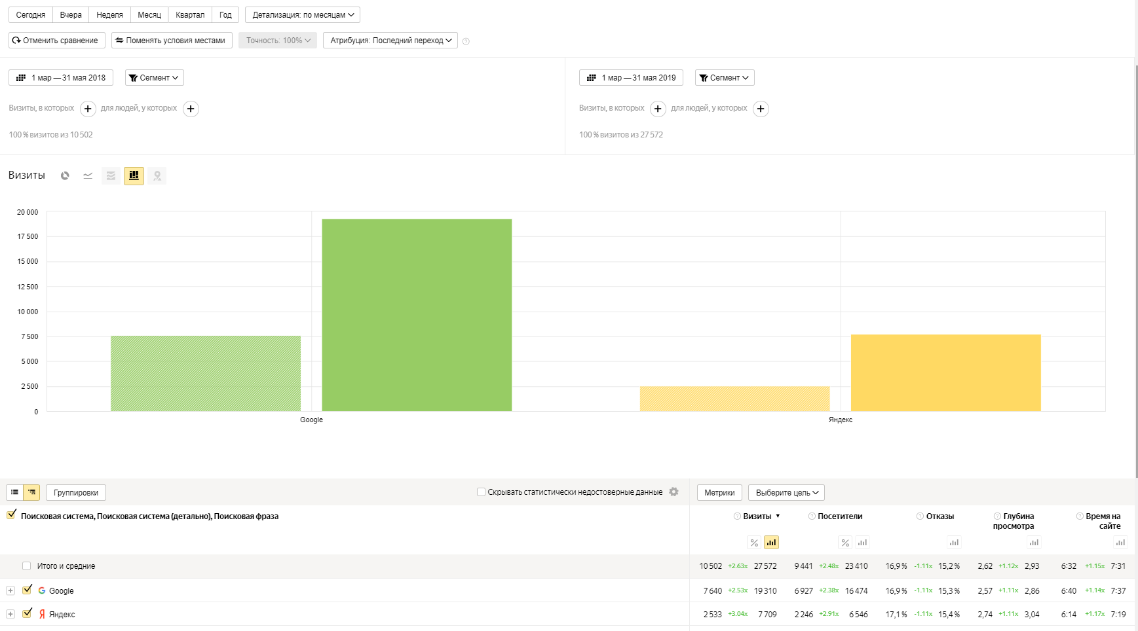Viewport: 1138px width, 631px height.
Task: Open help for Глубина просмотра metric
Action: 997,516
